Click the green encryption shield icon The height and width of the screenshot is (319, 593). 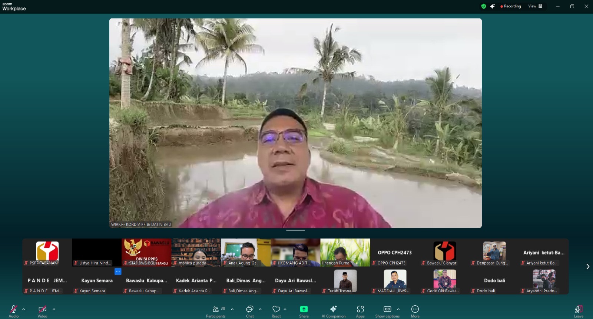(483, 6)
